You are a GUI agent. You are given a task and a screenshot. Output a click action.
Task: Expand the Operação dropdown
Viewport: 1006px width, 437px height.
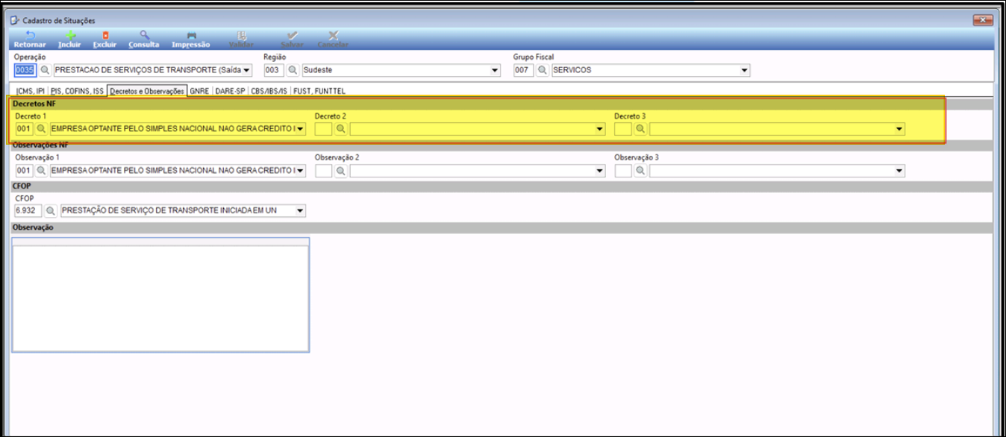point(247,70)
